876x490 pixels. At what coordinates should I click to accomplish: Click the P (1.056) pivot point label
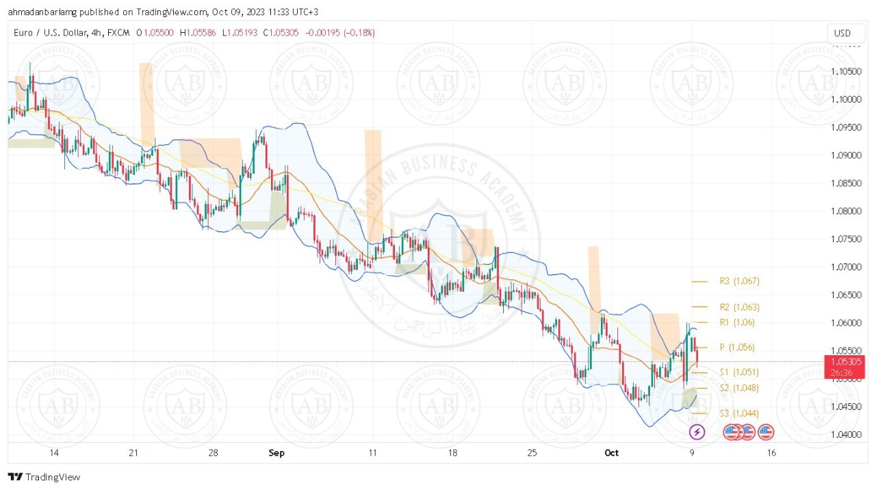tap(736, 347)
